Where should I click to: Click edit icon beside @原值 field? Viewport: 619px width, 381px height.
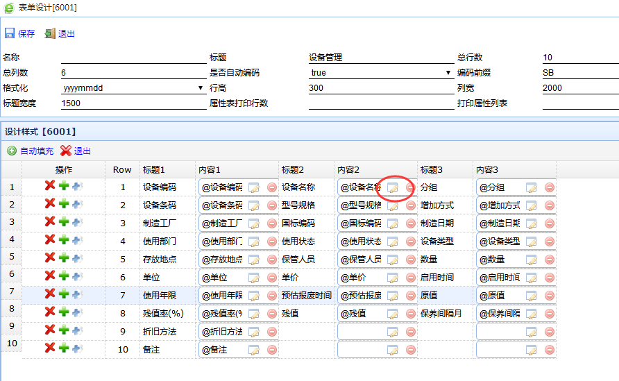[x=532, y=296]
